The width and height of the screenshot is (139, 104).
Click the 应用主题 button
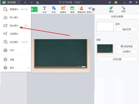point(117,59)
